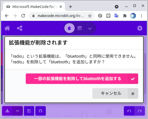Screen dimensions: 148x119
Task: Open MakeCode settings gear menu
Action: pyautogui.click(x=140, y=28)
